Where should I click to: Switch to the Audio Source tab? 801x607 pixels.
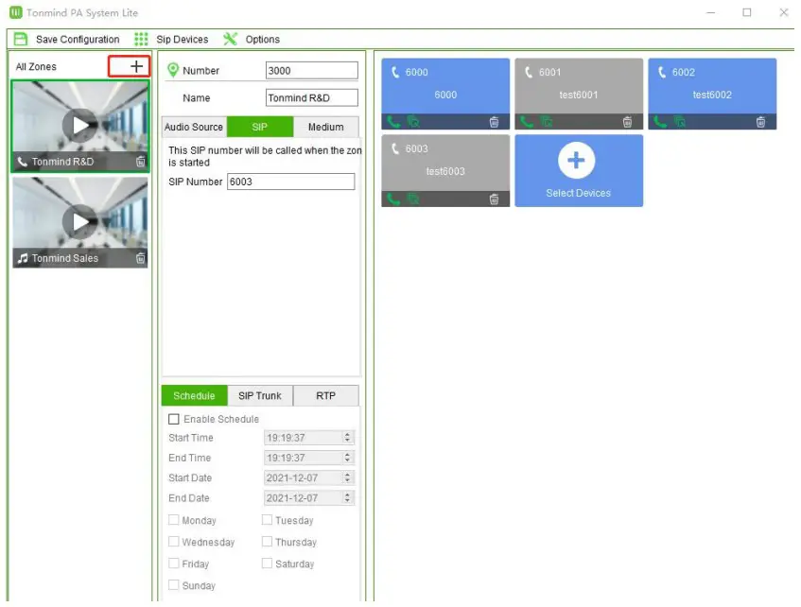[194, 127]
